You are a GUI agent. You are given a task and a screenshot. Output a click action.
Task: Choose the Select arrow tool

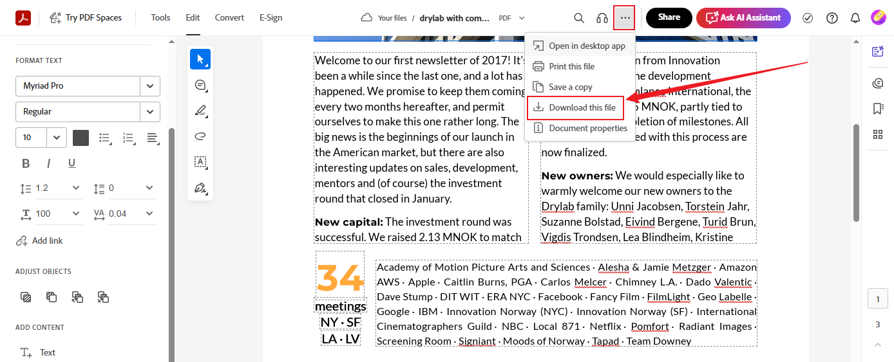[x=200, y=59]
